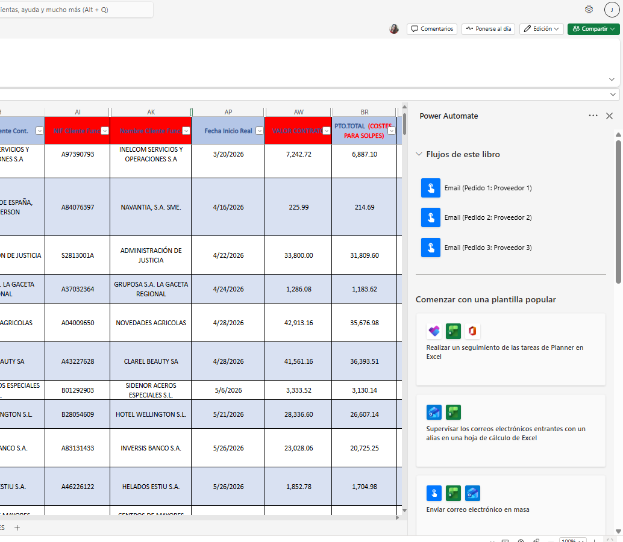Open the filter dropdown for NIF Cliente Func
This screenshot has width=623, height=542.
[105, 131]
